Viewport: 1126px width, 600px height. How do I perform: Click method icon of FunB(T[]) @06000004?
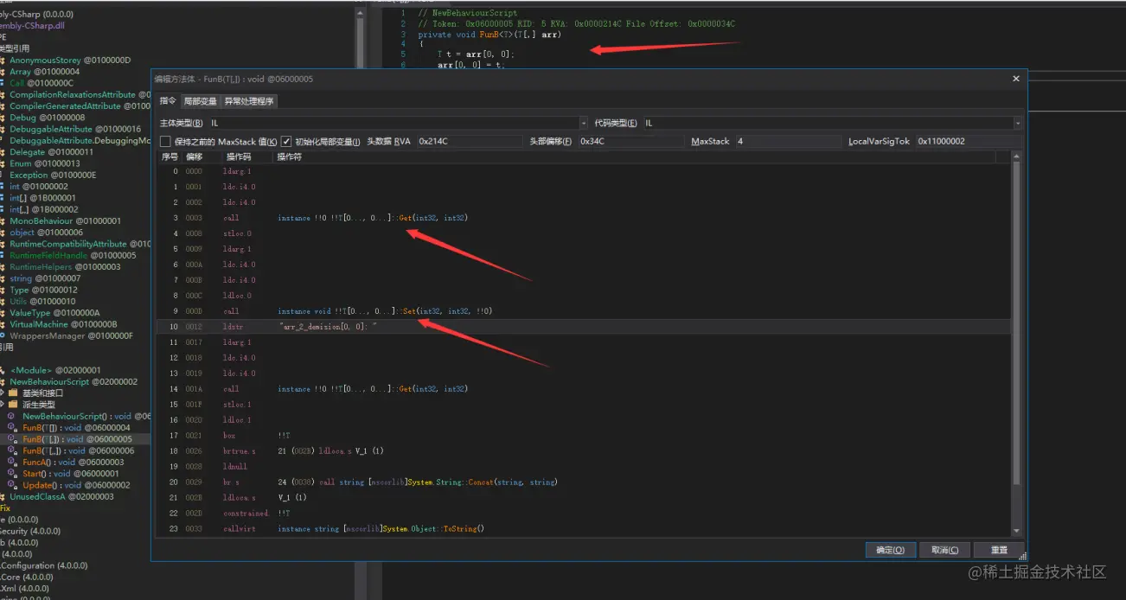tap(13, 428)
